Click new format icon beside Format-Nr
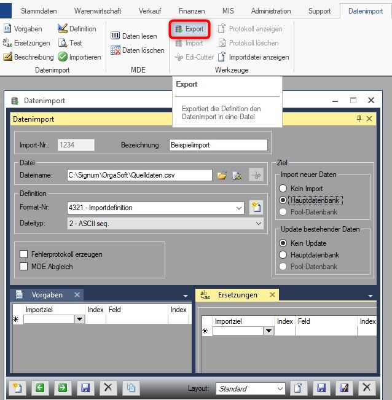The height and width of the screenshot is (400, 392). click(256, 208)
